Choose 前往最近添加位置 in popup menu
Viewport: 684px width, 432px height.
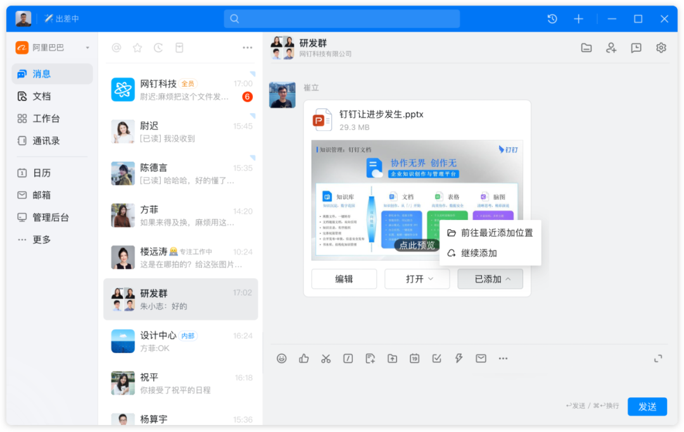click(490, 233)
